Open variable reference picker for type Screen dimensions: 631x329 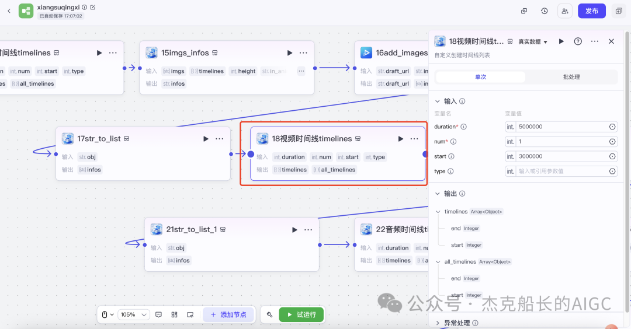pos(612,171)
